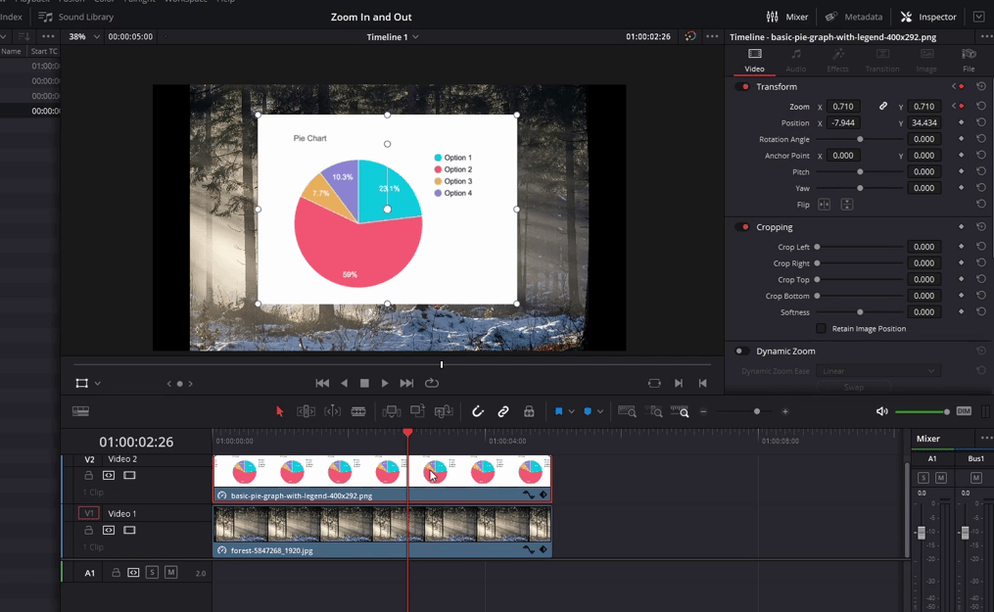Select the Trim Edit Mode tool
The width and height of the screenshot is (994, 612).
coord(306,412)
